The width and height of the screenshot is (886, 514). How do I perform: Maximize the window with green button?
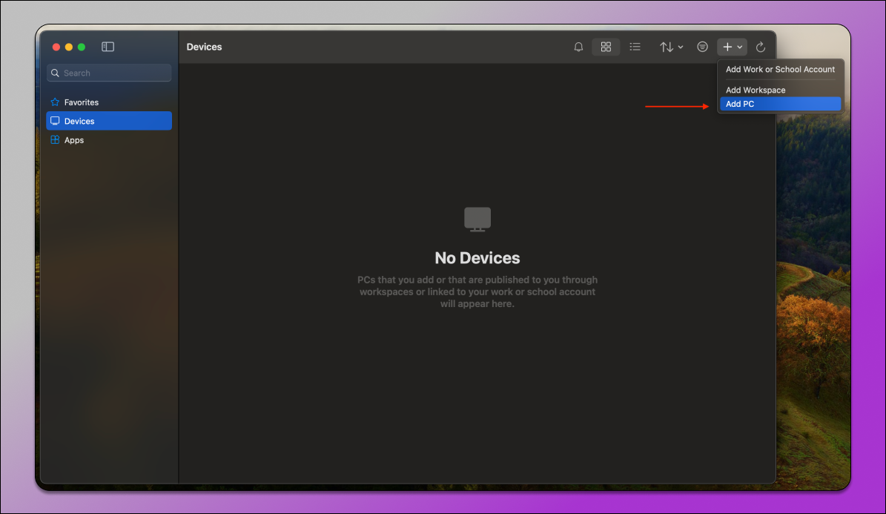click(82, 47)
